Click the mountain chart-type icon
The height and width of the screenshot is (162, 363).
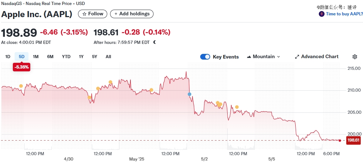coord(249,57)
